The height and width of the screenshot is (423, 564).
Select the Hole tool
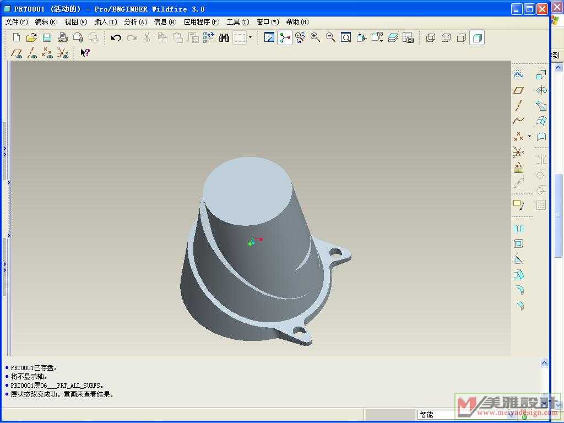(518, 229)
